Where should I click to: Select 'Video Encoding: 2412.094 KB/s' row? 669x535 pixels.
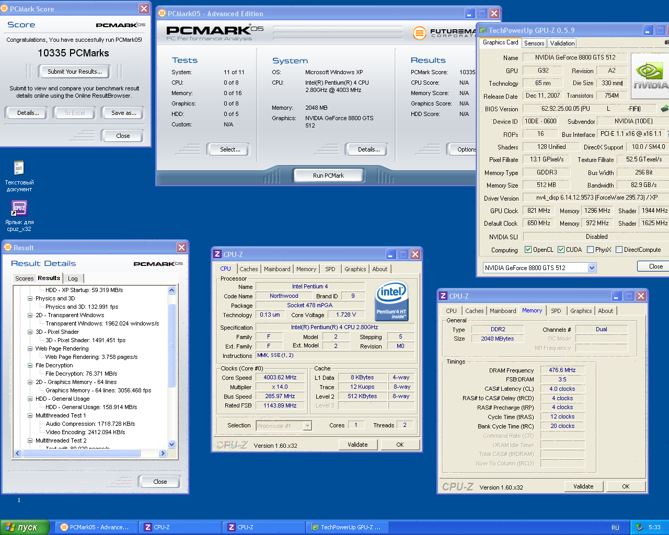(85, 432)
